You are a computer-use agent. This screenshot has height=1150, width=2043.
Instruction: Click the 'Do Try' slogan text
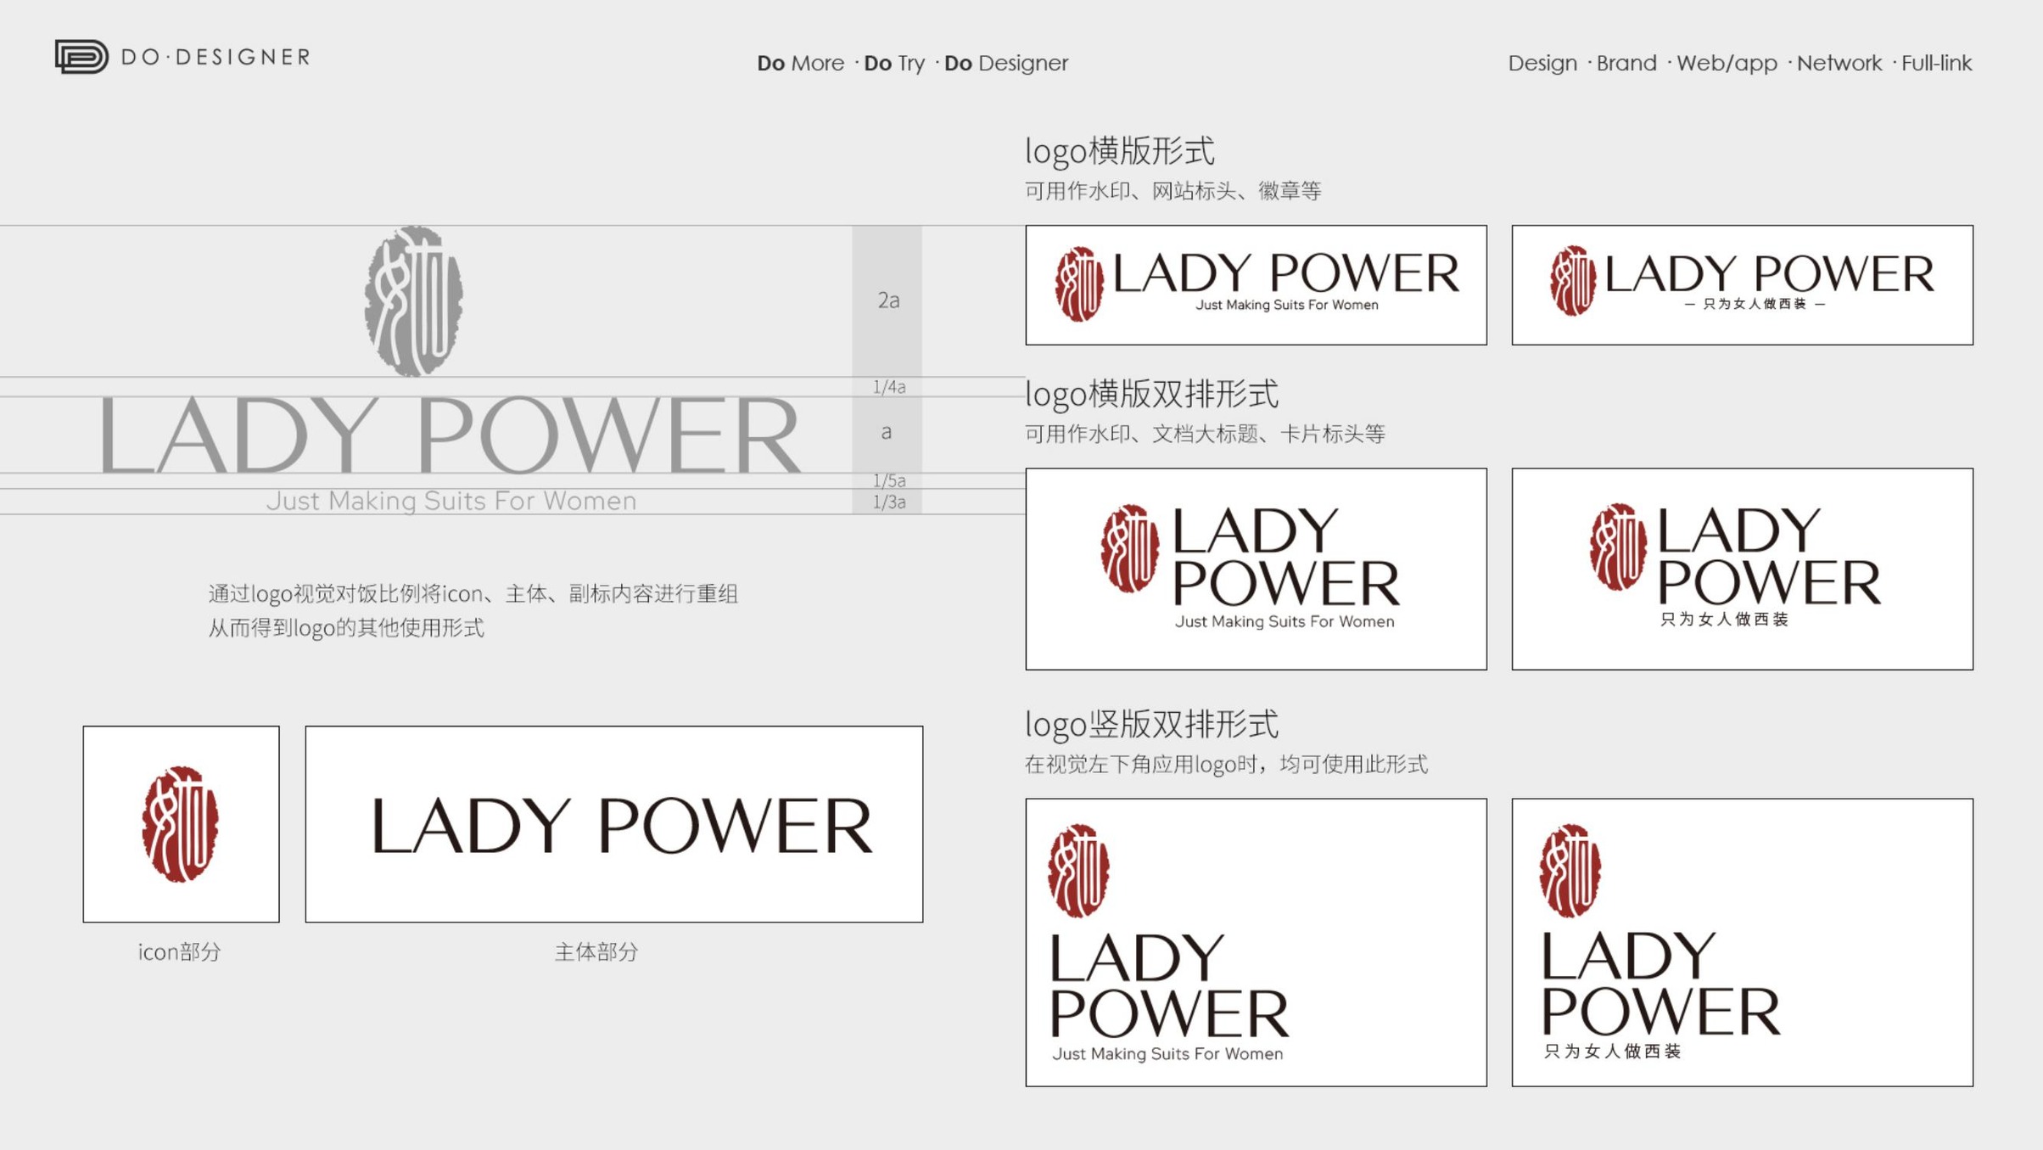[x=894, y=63]
